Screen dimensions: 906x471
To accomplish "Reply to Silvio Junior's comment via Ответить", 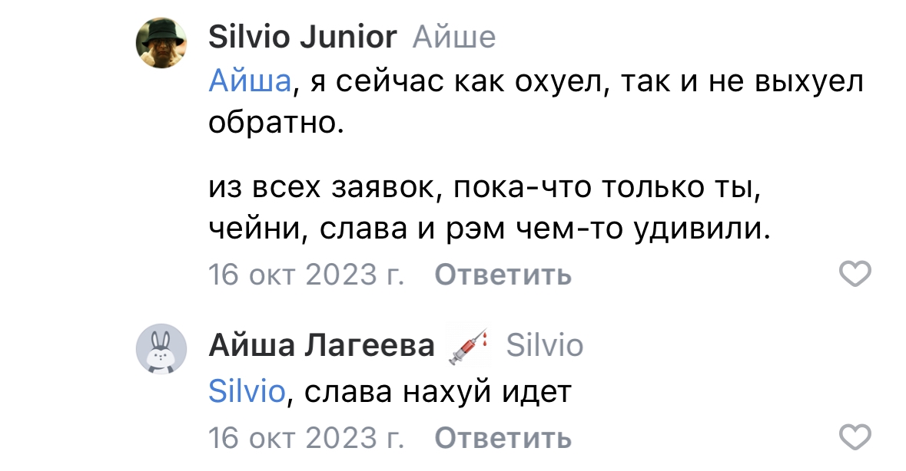I will [503, 275].
